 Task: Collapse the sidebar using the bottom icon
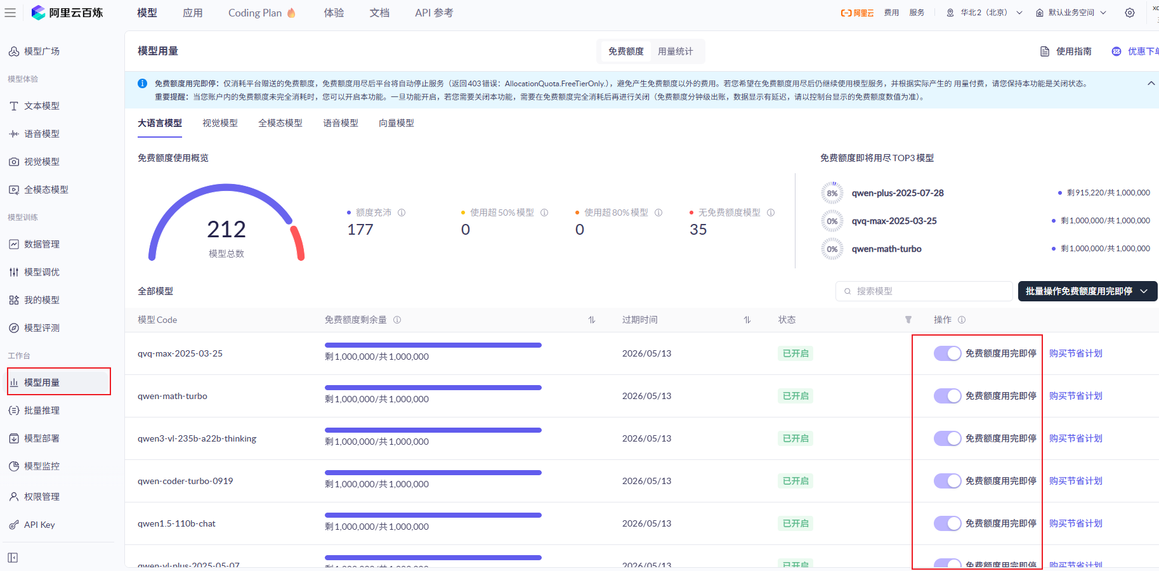tap(13, 558)
